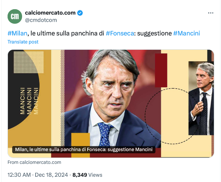Open the #Fonseca hashtag
Image resolution: width=221 pixels, height=182 pixels.
(x=120, y=33)
